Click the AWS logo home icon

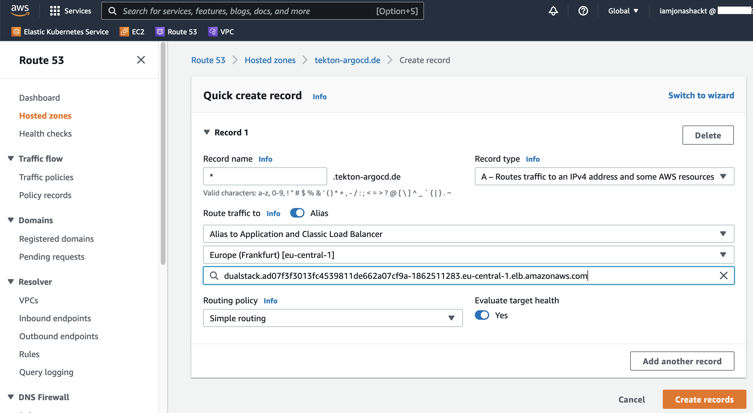[x=20, y=10]
